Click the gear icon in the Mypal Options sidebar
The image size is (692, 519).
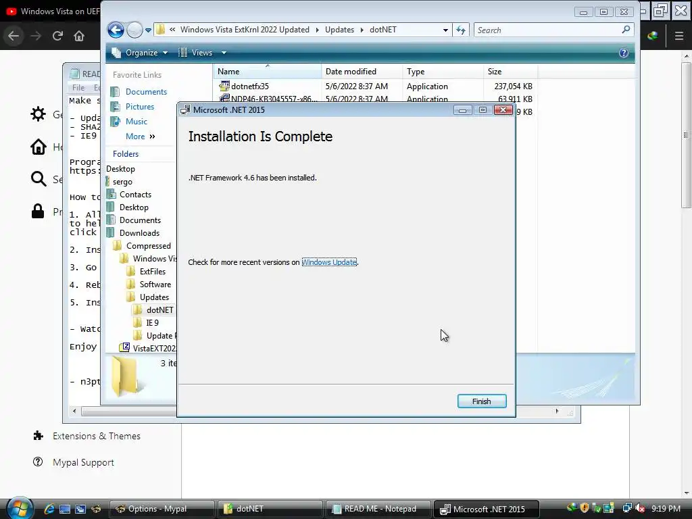[x=38, y=114]
